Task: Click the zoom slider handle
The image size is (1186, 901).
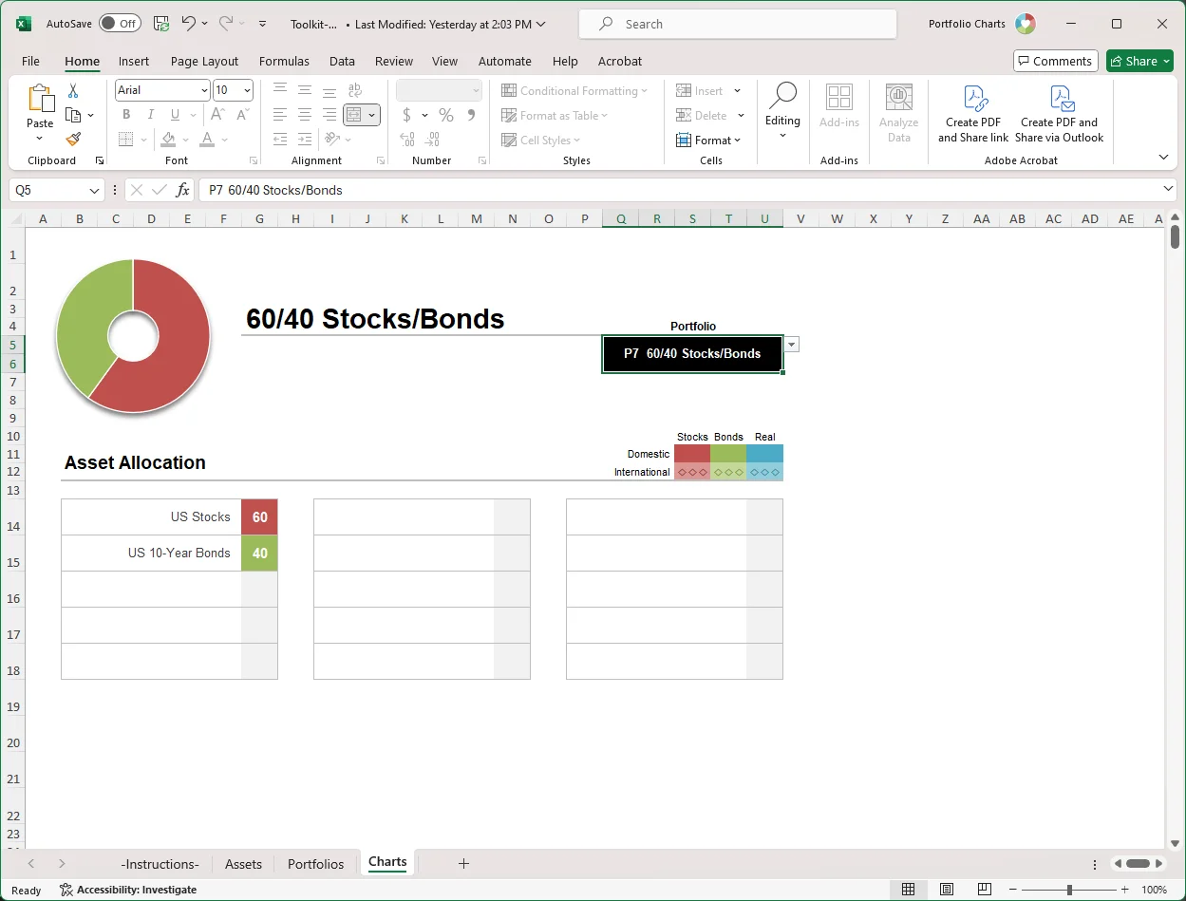Action: click(1069, 890)
